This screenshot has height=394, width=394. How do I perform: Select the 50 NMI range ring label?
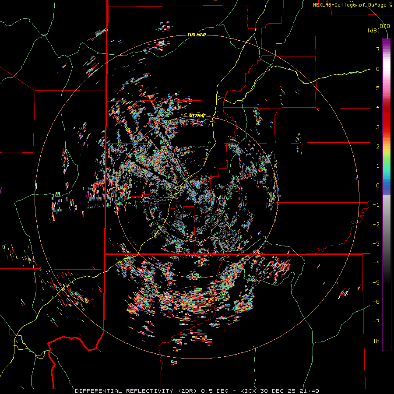pos(197,116)
